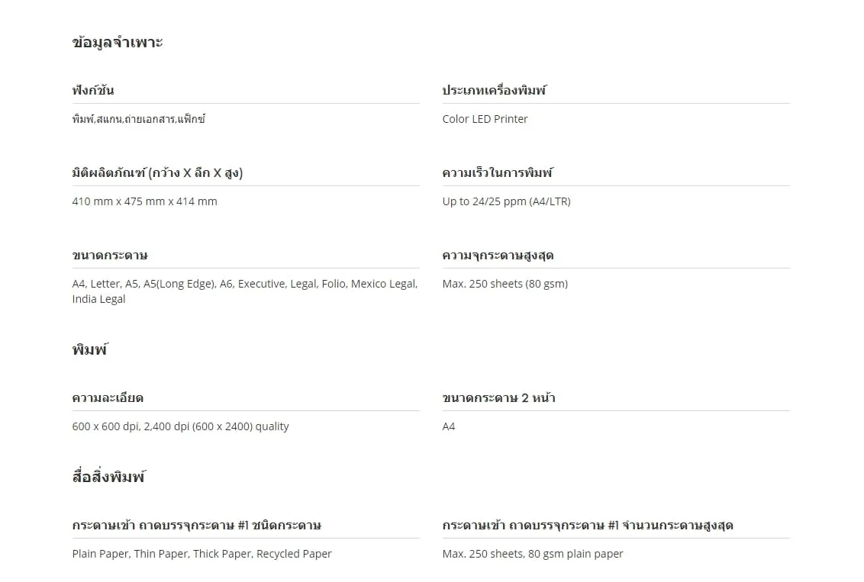Image resolution: width=864 pixels, height=582 pixels.
Task: Click the tray #1 ชนิดกระดาษ label
Action: [196, 525]
